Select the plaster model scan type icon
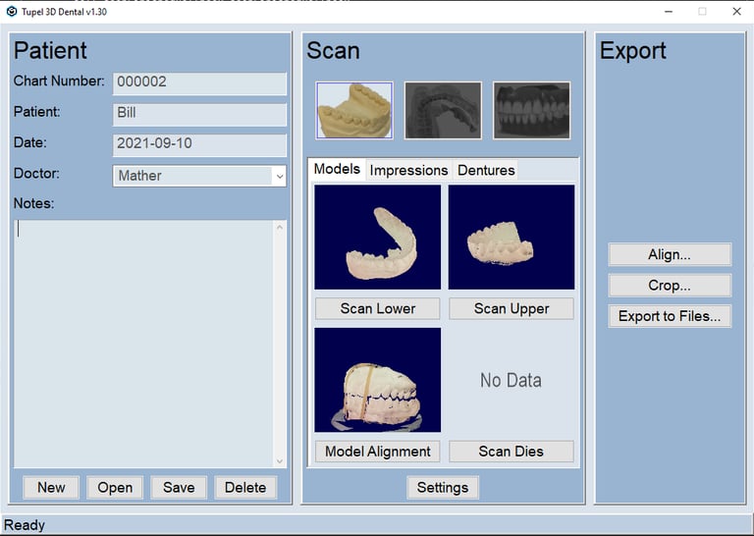Viewport: 754px width, 536px height. point(354,110)
